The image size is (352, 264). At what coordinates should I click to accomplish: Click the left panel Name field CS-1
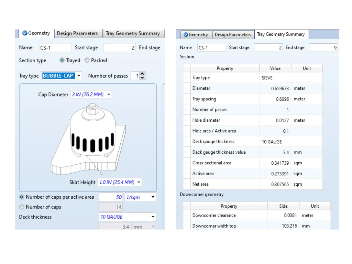point(55,47)
